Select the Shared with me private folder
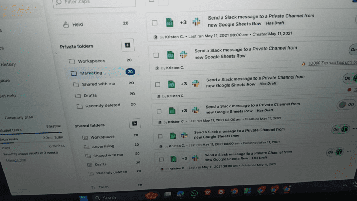The image size is (357, 201). 98,83
